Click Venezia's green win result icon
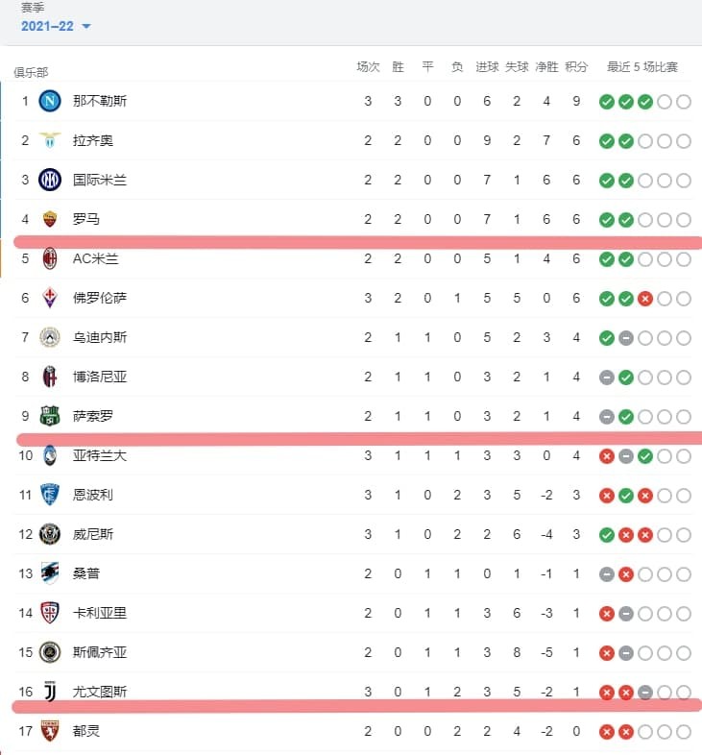Screen dimensions: 702x755 [x=607, y=534]
